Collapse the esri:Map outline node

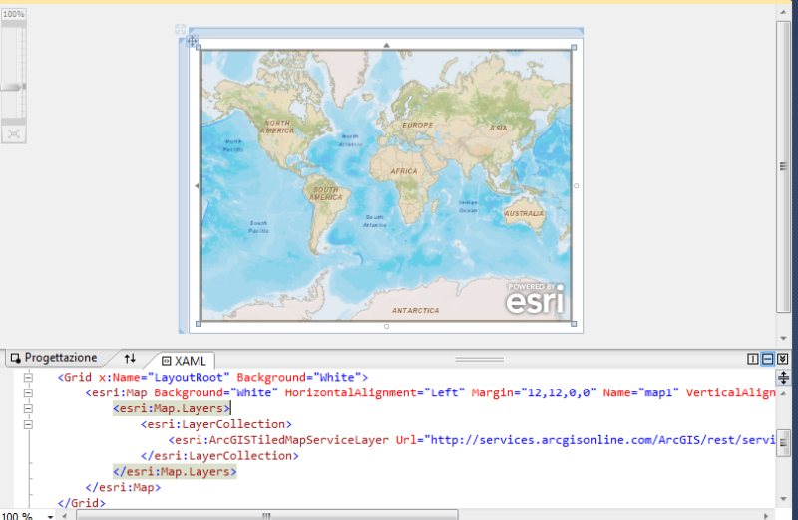[x=29, y=392]
